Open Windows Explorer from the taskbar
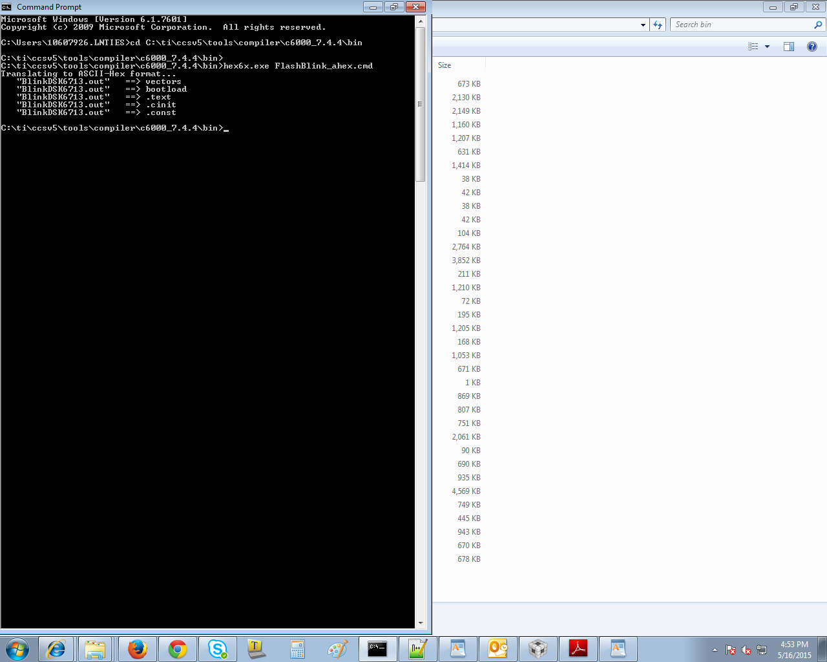The image size is (827, 662). [x=95, y=648]
